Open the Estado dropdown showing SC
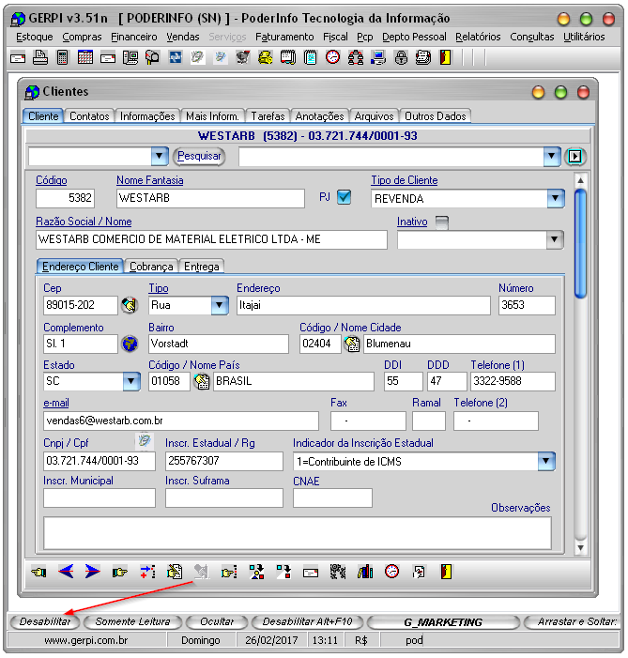This screenshot has height=658, width=628. pos(131,381)
